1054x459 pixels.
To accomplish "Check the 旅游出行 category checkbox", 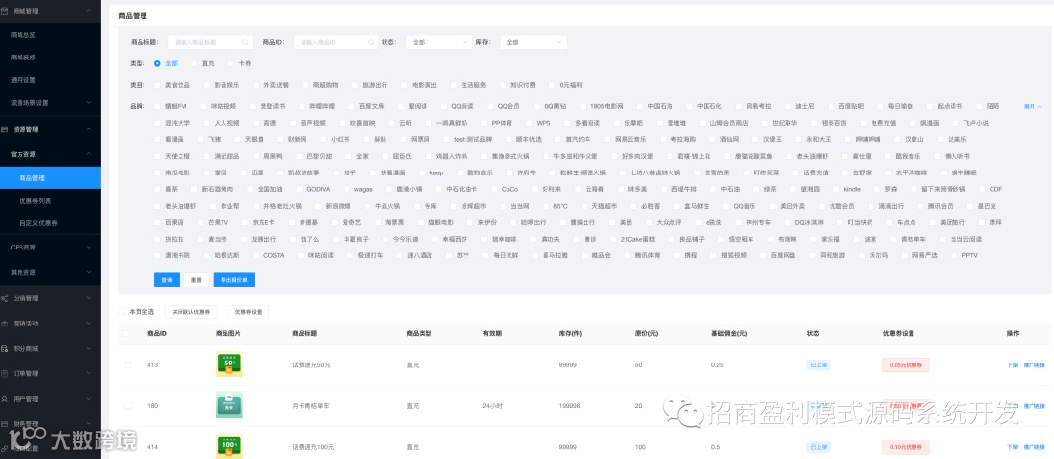I will 354,85.
